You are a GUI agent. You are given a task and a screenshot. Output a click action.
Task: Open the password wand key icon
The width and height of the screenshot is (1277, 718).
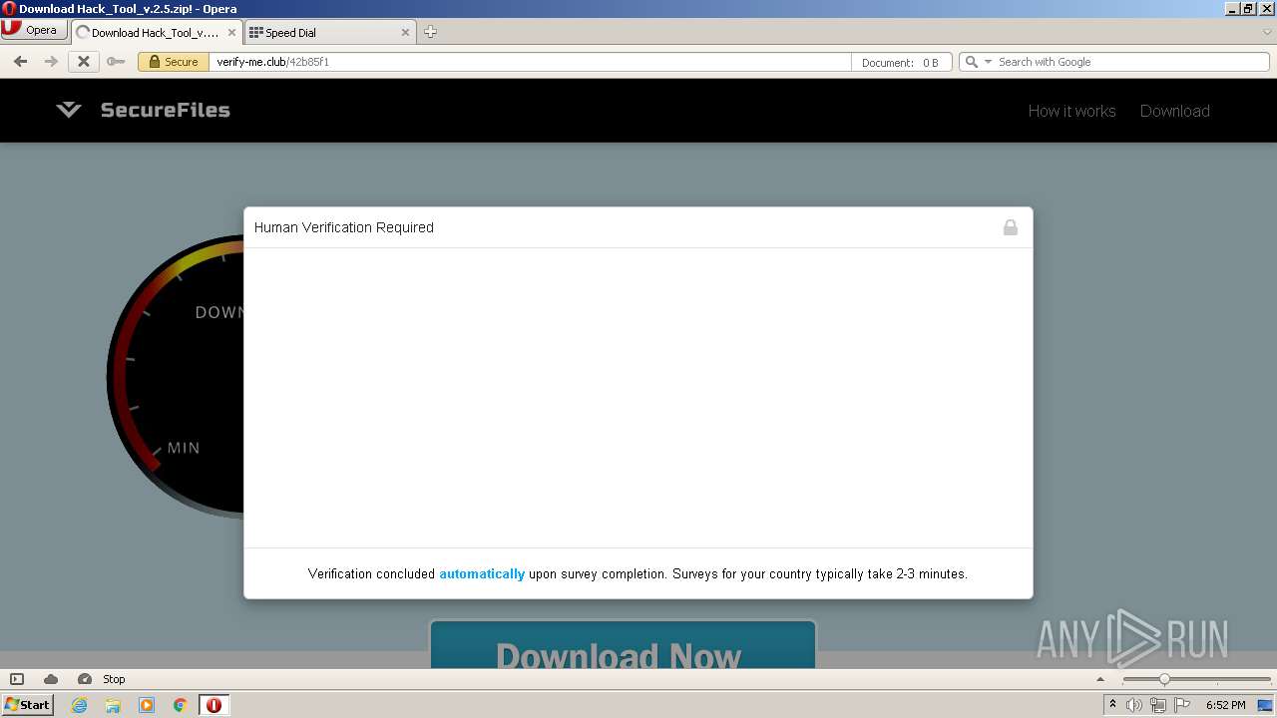(116, 62)
